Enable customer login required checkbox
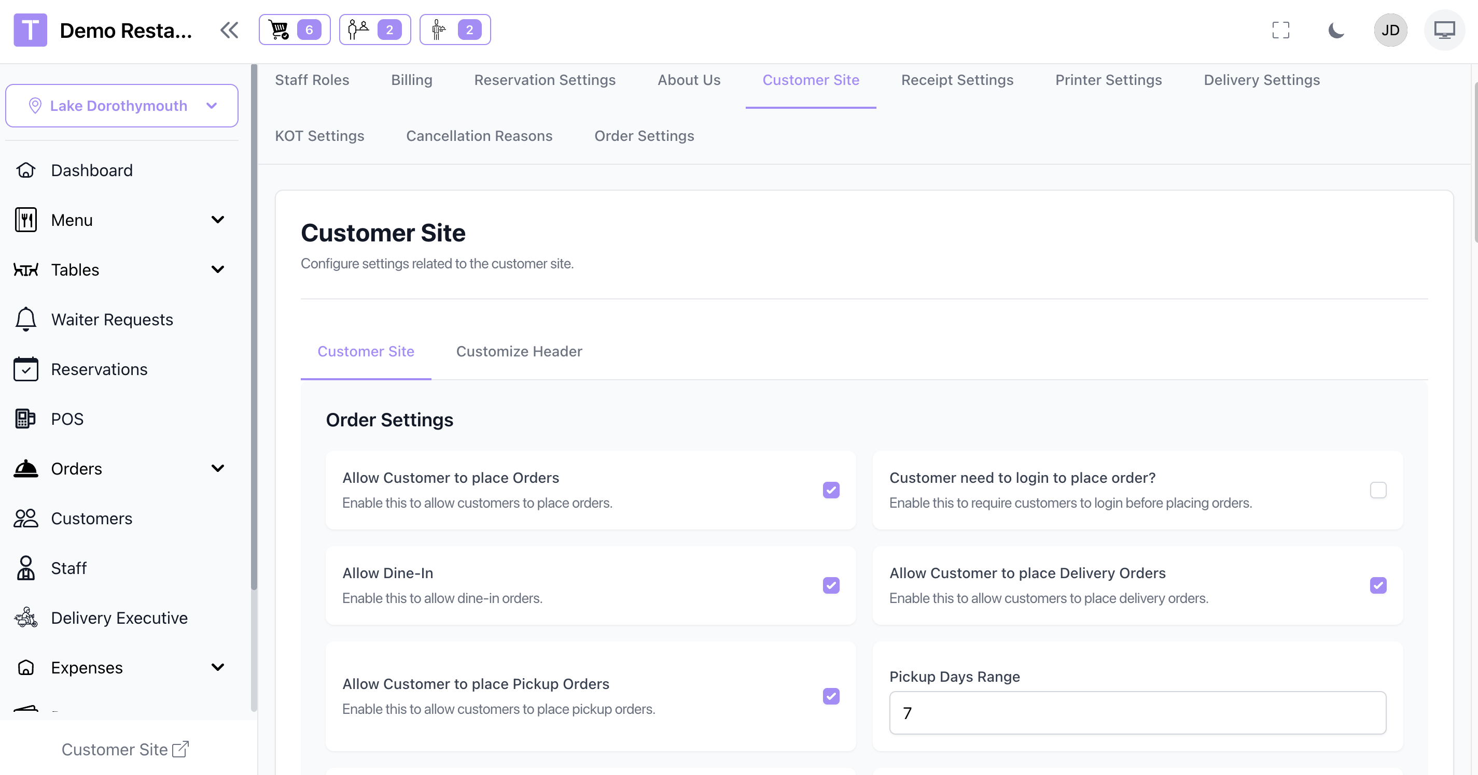Screen dimensions: 1478x775 click(x=1377, y=490)
